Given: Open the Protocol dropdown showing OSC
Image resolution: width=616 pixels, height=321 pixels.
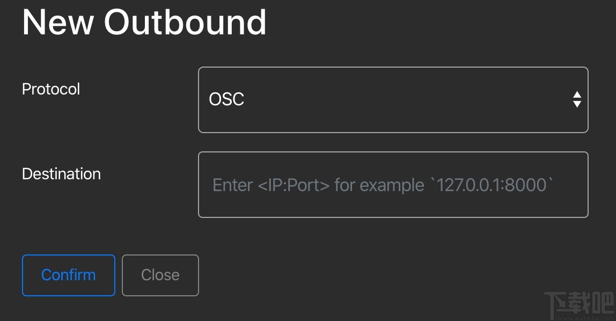Looking at the screenshot, I should (393, 99).
